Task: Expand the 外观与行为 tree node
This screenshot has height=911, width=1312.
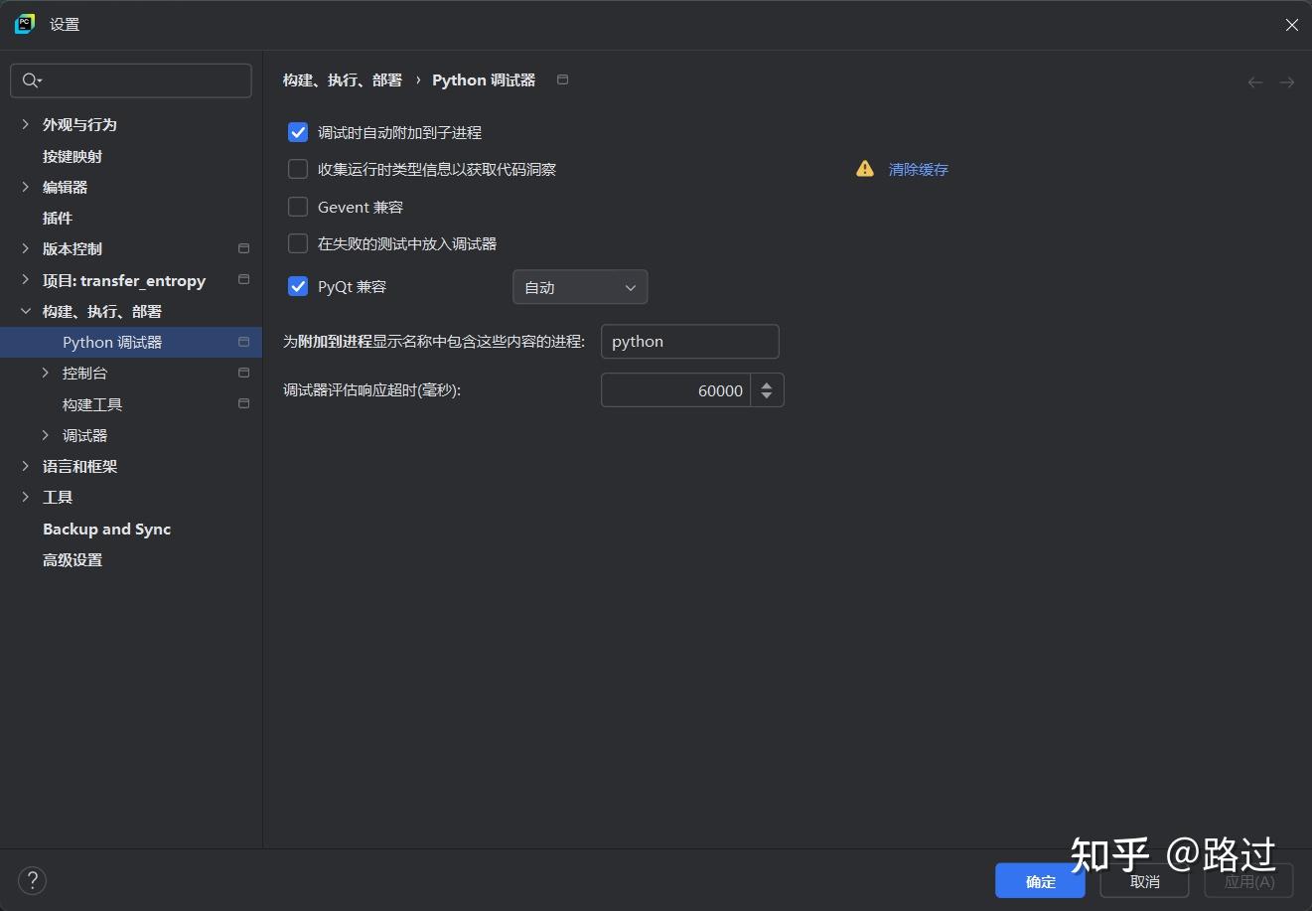Action: point(26,124)
